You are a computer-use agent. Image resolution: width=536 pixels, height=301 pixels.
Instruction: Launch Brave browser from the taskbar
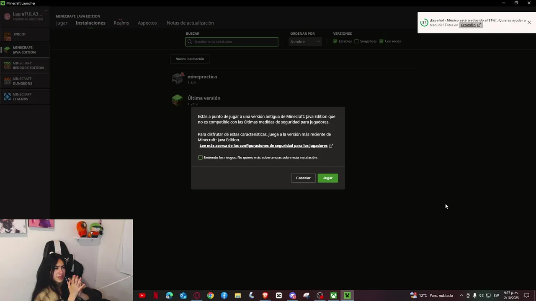click(x=265, y=296)
